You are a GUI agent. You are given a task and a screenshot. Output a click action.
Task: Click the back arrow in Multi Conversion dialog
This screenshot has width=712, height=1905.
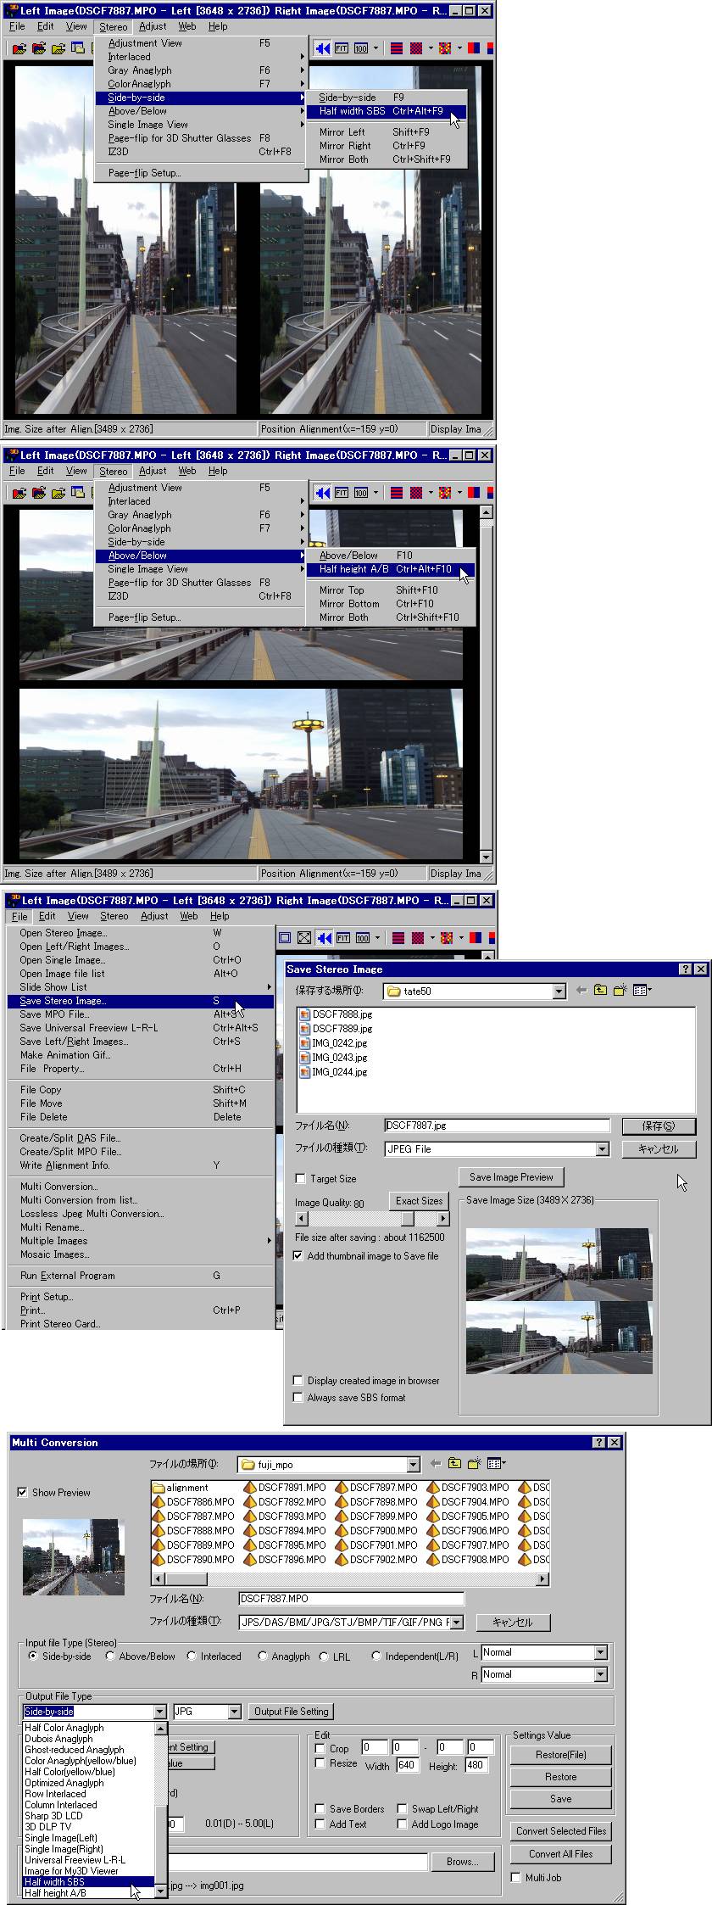pyautogui.click(x=436, y=1463)
